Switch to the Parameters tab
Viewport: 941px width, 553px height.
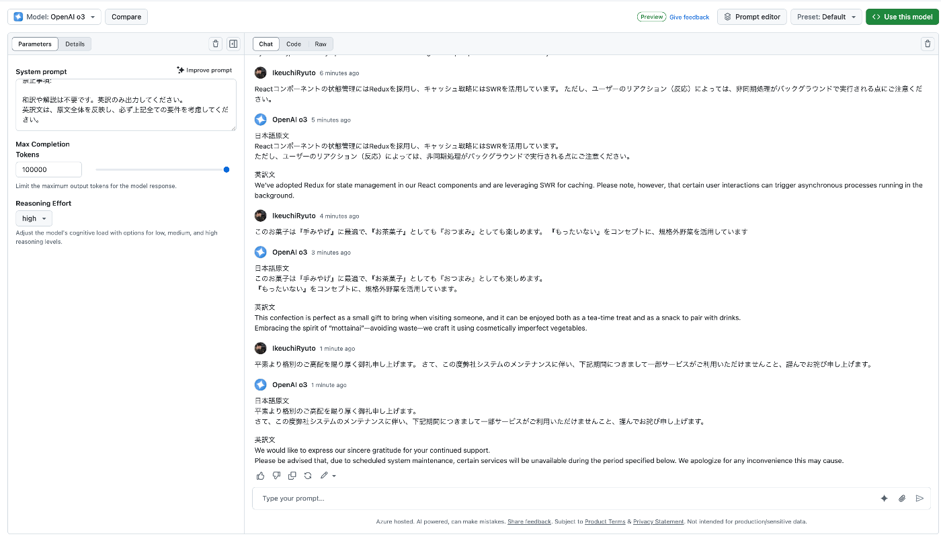35,44
